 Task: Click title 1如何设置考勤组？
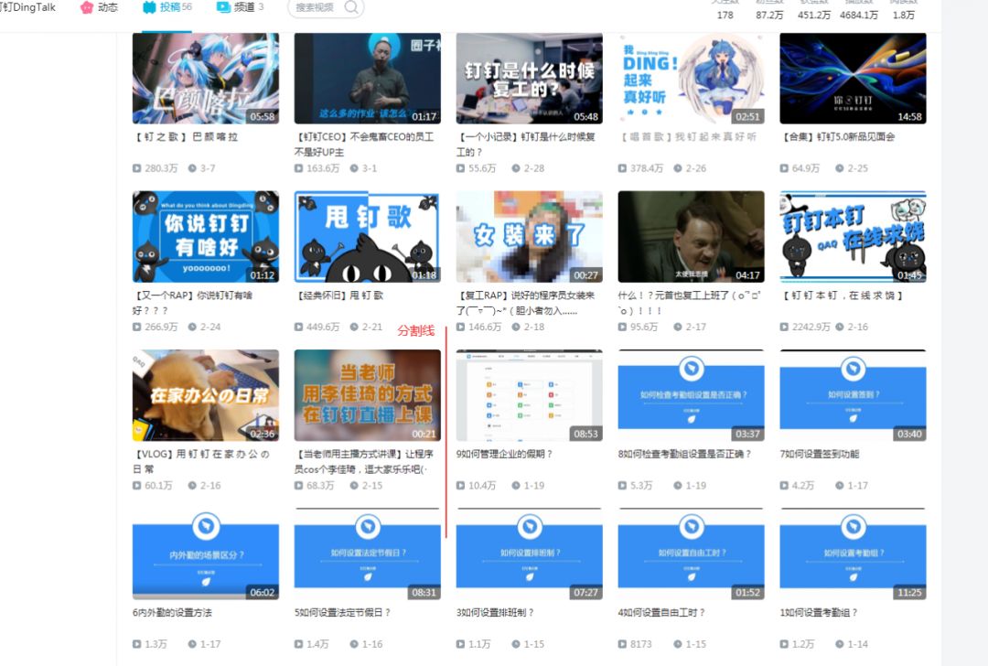pos(819,612)
